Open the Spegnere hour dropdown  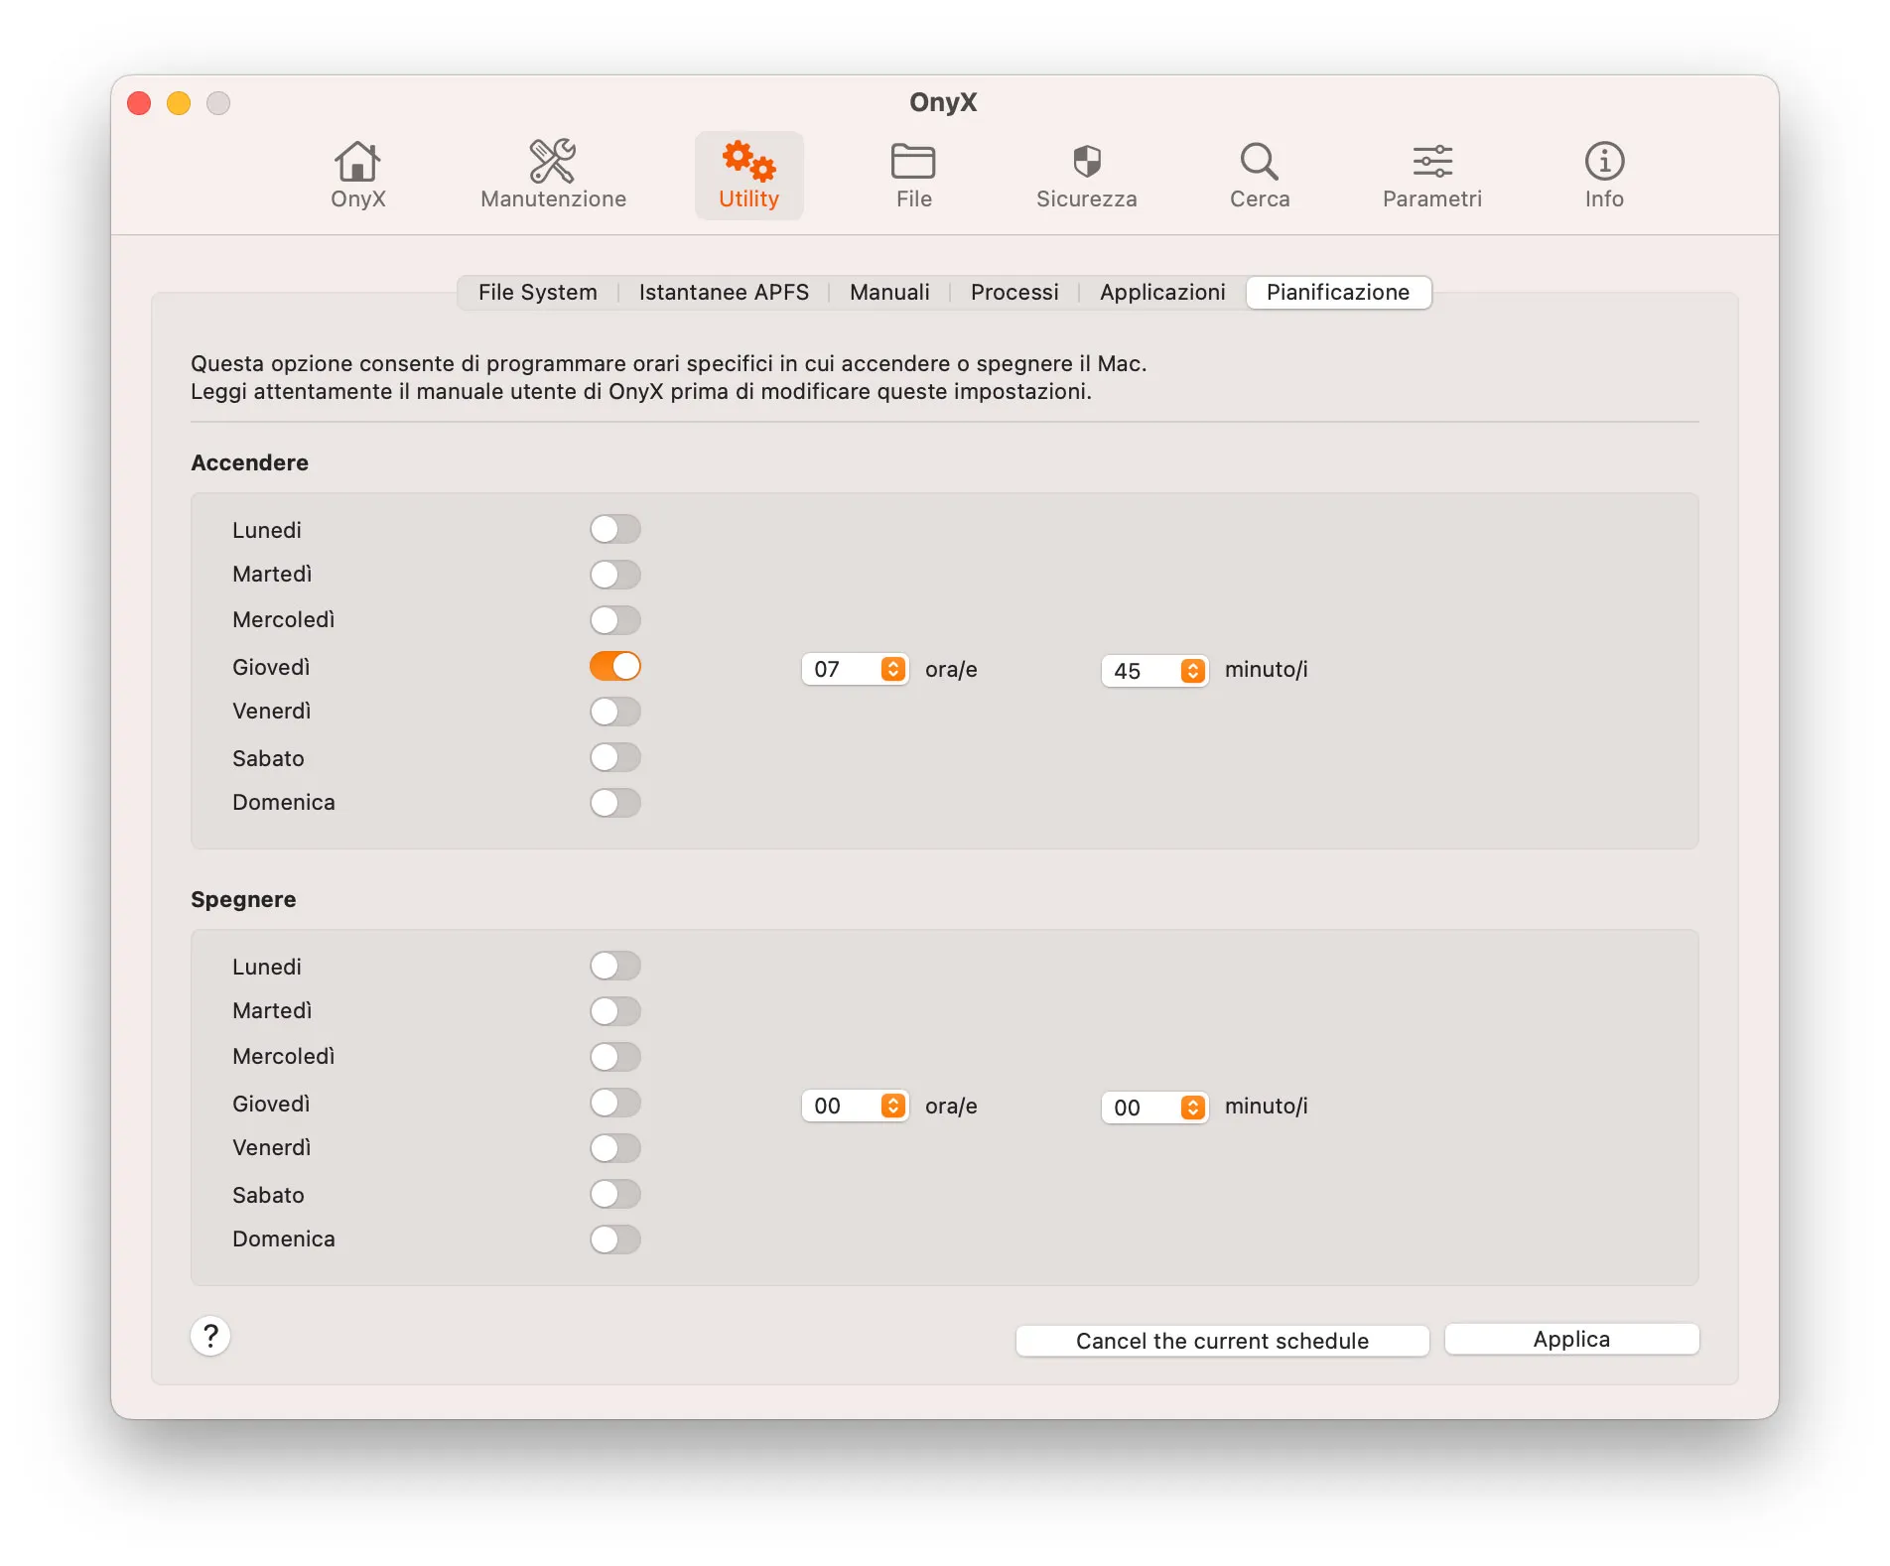click(855, 1106)
